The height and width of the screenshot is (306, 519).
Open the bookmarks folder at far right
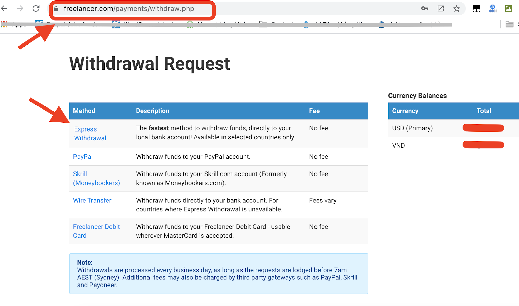pos(509,24)
